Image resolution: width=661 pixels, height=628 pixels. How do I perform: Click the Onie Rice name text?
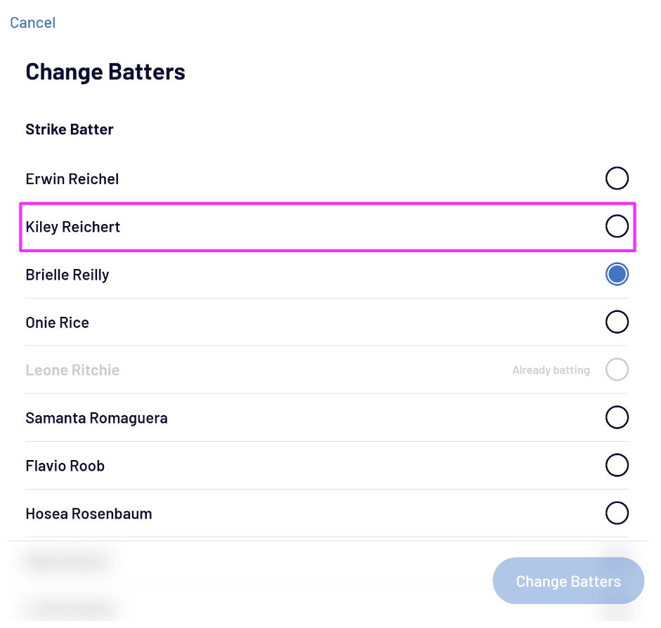(57, 322)
